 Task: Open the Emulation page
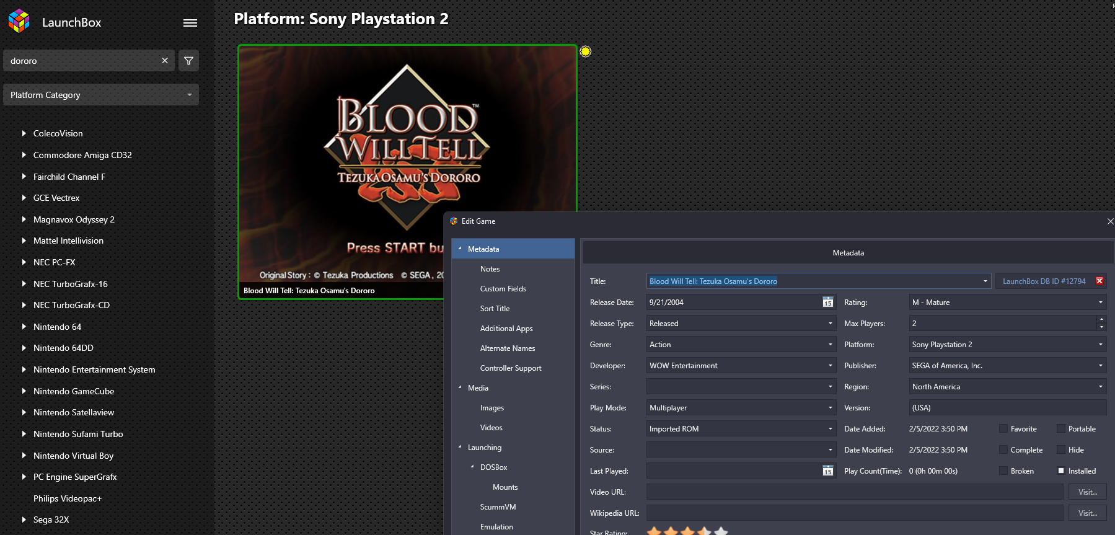coord(496,527)
